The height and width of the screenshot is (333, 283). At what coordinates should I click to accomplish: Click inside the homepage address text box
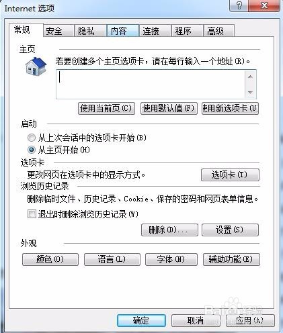click(150, 84)
